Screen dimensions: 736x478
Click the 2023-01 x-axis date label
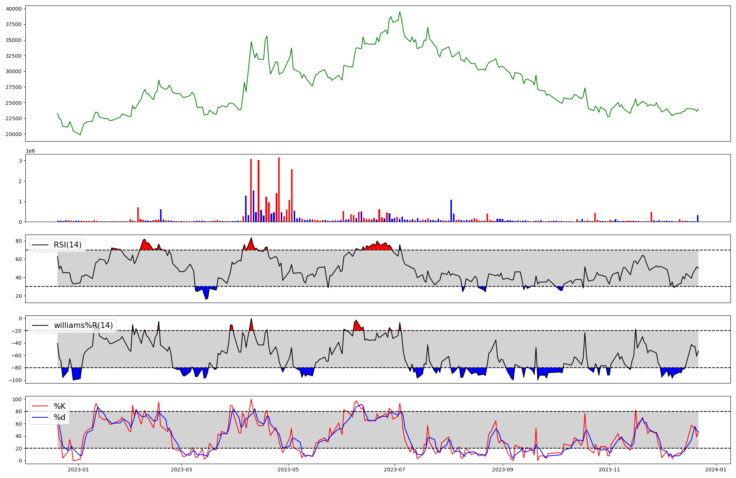[x=78, y=470]
